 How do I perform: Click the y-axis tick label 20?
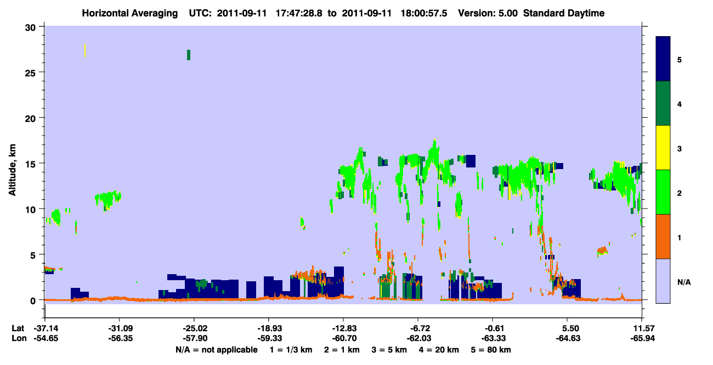[32, 118]
